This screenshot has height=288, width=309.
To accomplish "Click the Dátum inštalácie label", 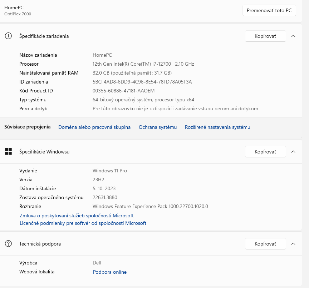I will pos(38,188).
